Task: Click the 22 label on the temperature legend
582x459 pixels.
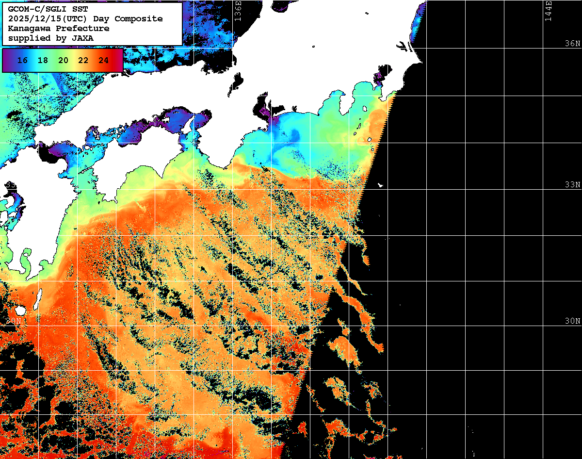Action: [83, 61]
